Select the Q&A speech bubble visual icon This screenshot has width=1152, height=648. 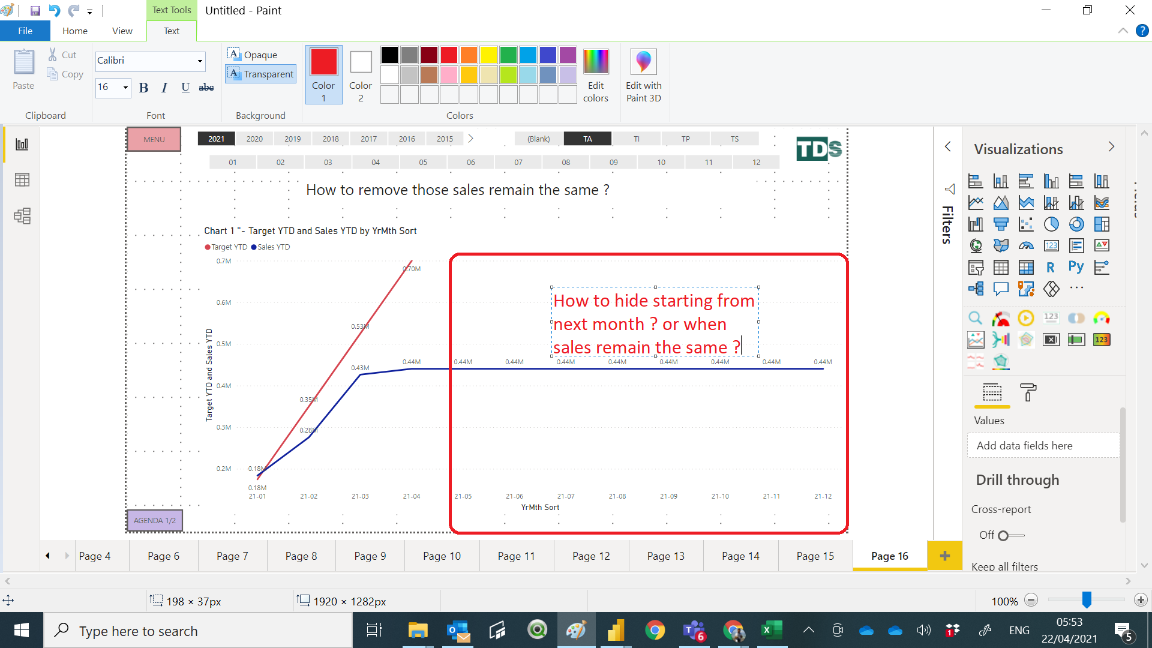click(x=1001, y=289)
